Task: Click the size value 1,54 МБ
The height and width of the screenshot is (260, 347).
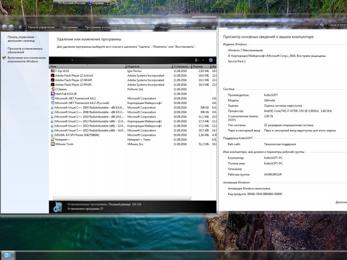Action: 203,135
